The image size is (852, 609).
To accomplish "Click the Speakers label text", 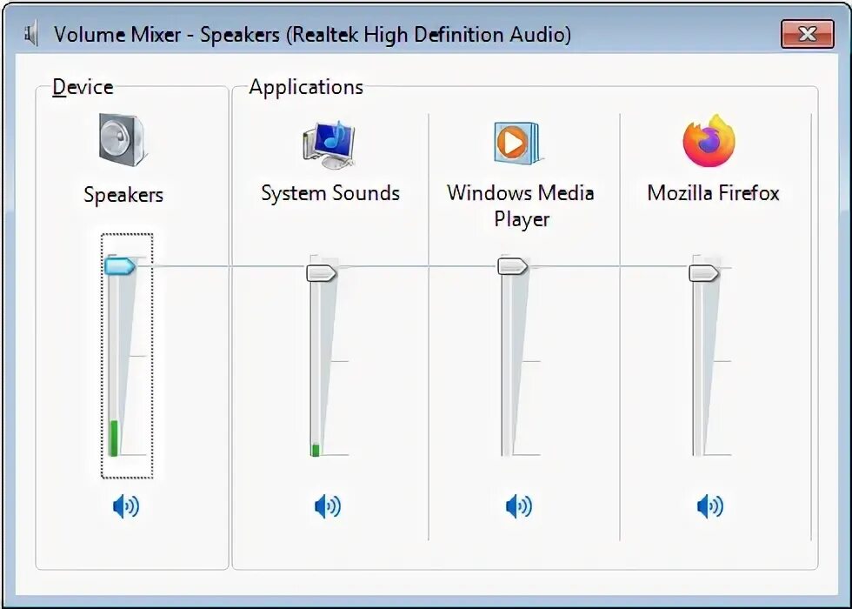I will click(x=123, y=195).
